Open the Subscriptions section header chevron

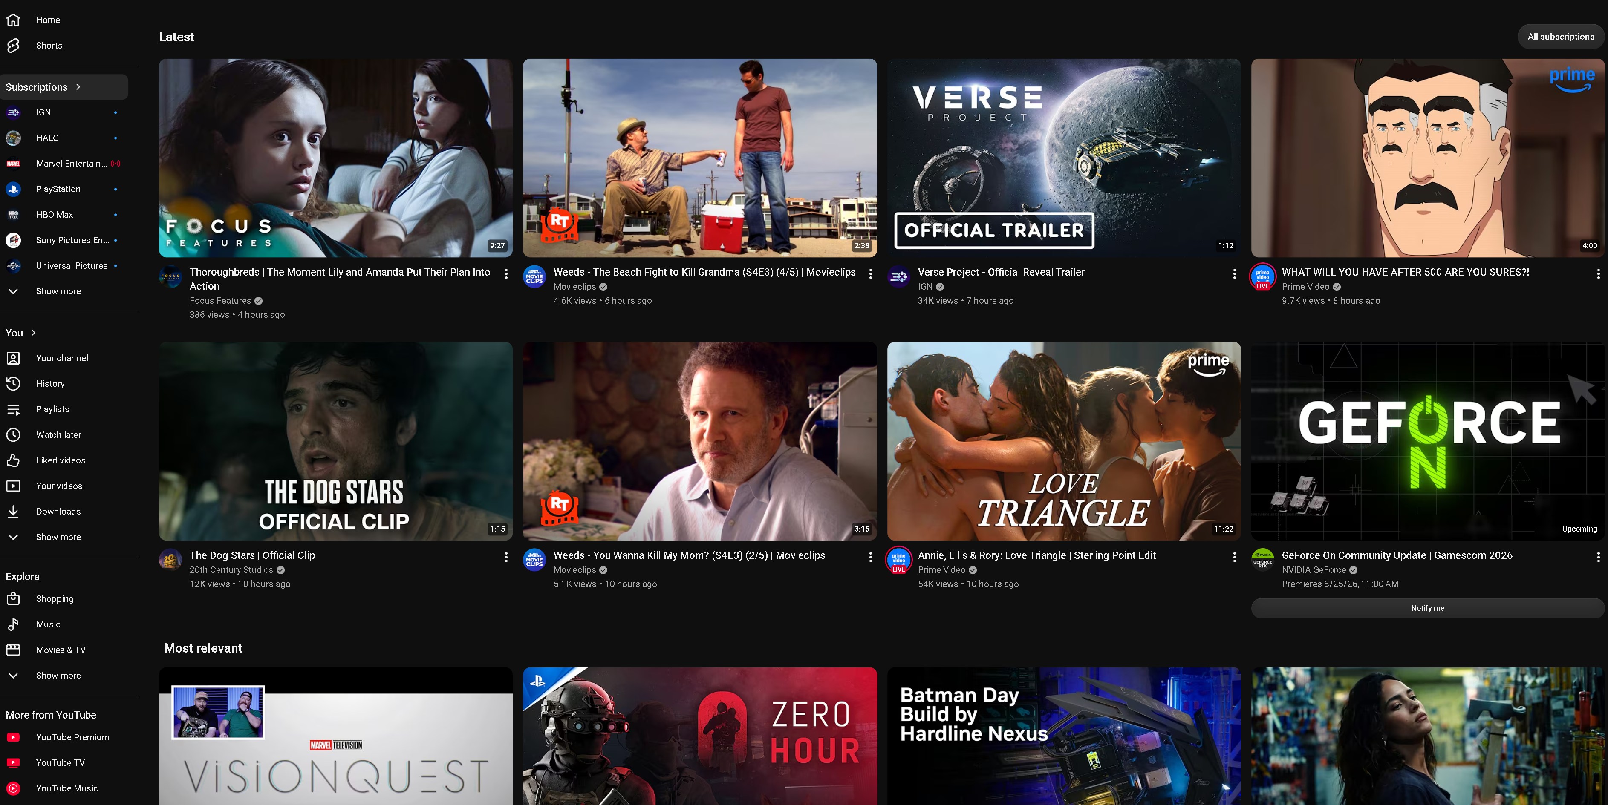pos(78,87)
